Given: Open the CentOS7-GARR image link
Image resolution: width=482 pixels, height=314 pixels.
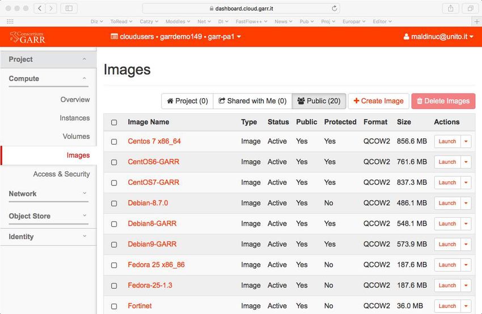Looking at the screenshot, I should click(x=154, y=183).
